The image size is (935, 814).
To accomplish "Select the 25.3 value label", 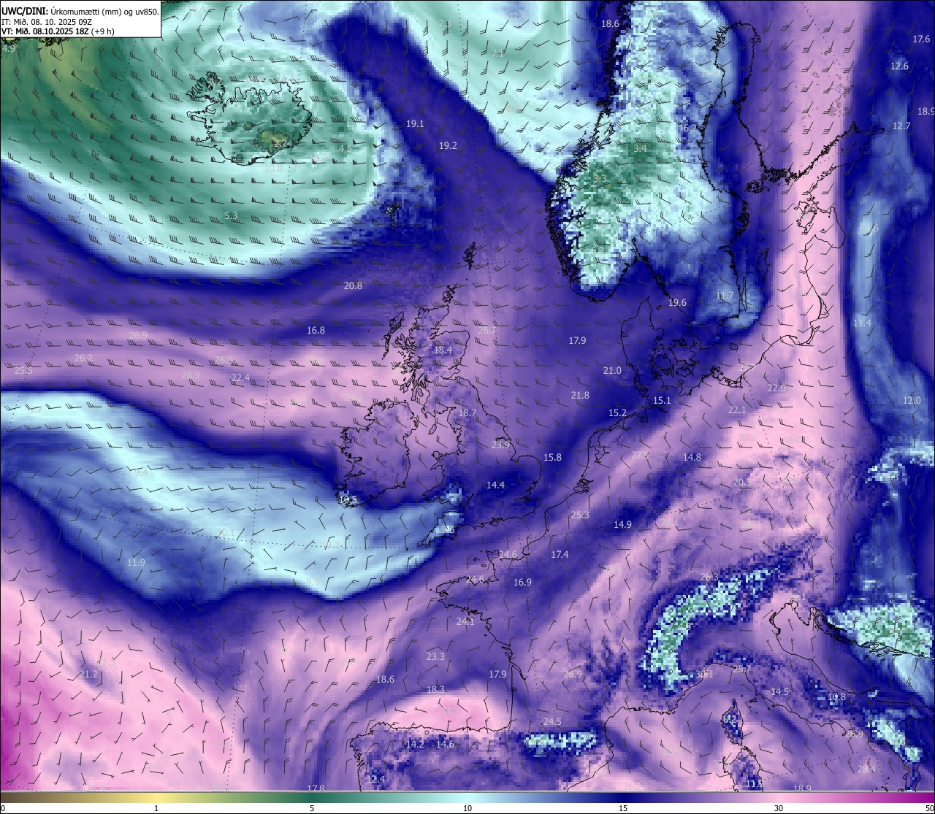I will 580,515.
